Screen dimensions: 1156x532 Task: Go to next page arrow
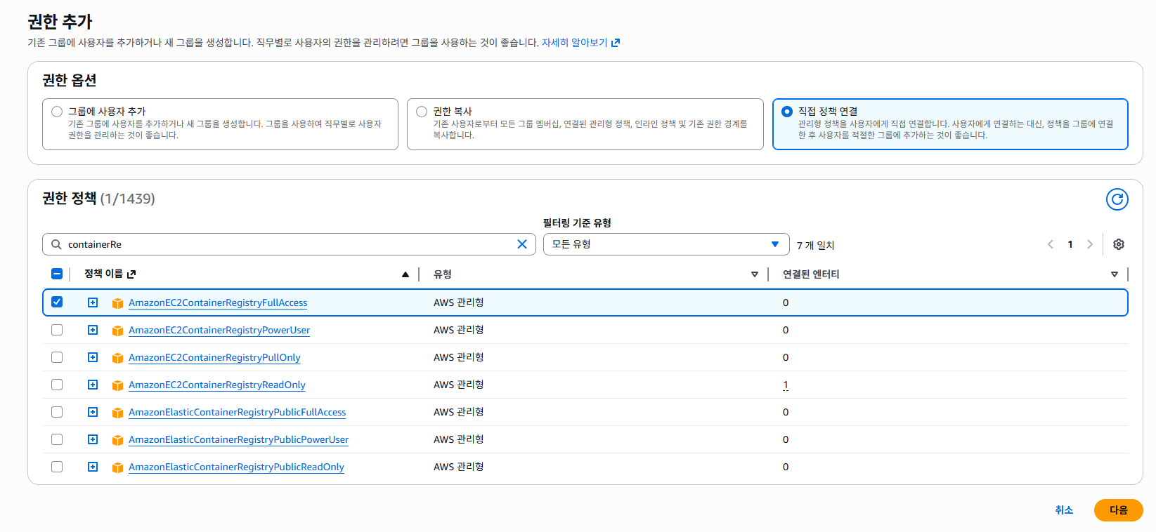coord(1089,244)
